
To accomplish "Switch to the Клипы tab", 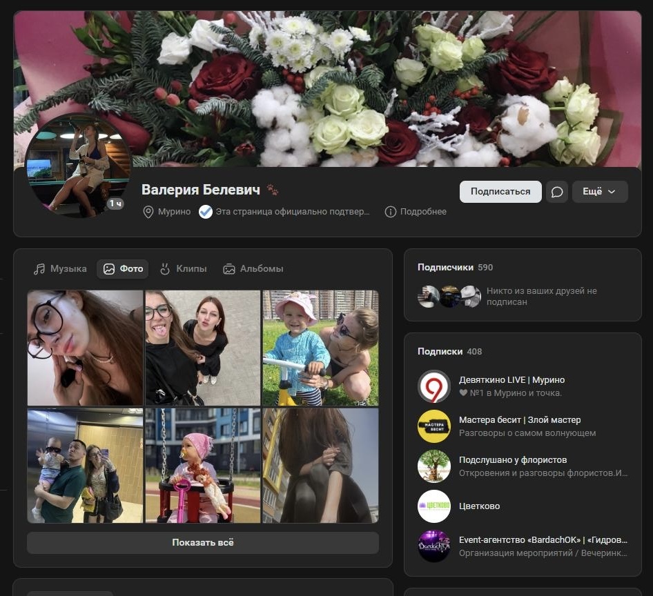I will [183, 269].
